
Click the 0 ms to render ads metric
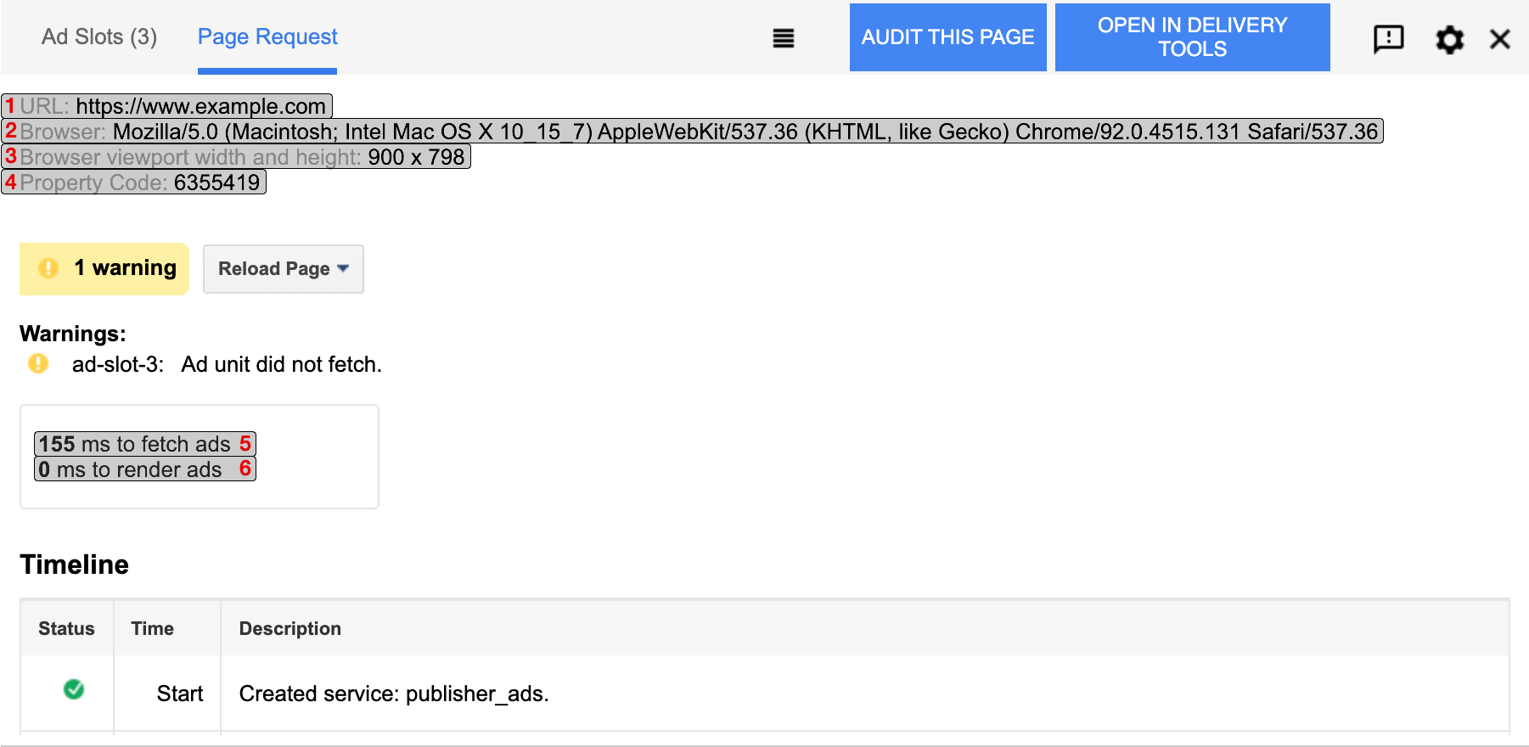click(144, 469)
